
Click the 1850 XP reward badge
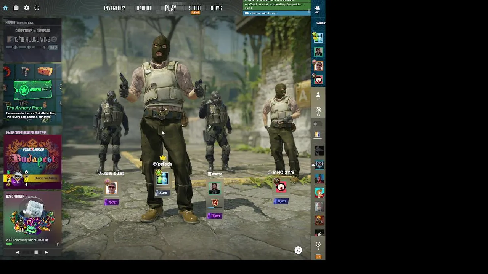click(x=53, y=47)
